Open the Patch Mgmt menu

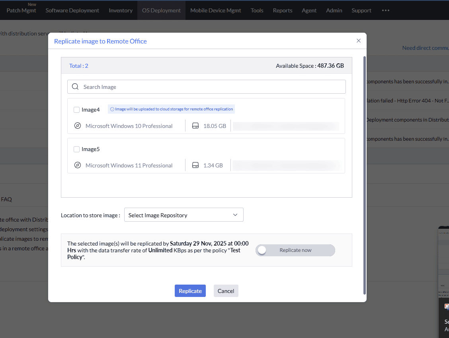(21, 10)
